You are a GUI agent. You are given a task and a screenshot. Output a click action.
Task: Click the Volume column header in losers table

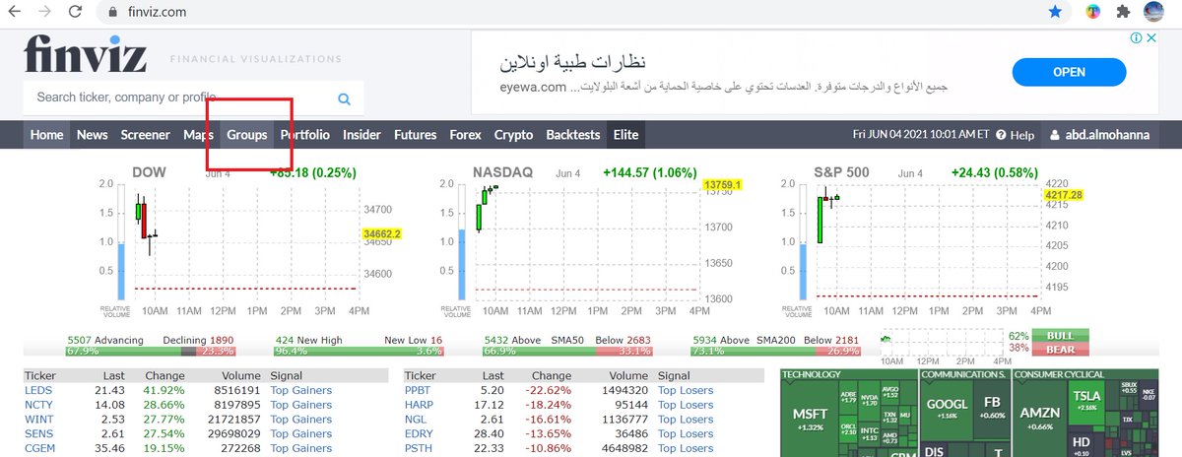[x=628, y=375]
